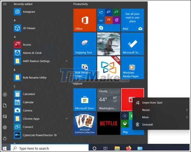Viewport: 191px width, 152px height.
Task: Expand the Start menu hamburger button
Action: click(x=5, y=4)
